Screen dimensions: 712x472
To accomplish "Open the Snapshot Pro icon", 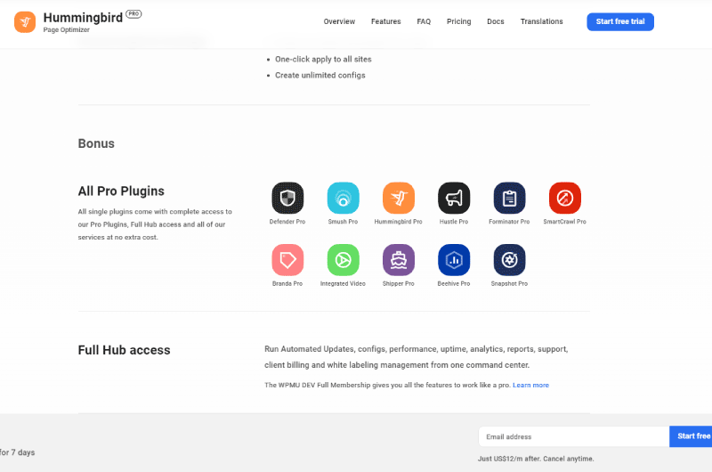I will [509, 260].
